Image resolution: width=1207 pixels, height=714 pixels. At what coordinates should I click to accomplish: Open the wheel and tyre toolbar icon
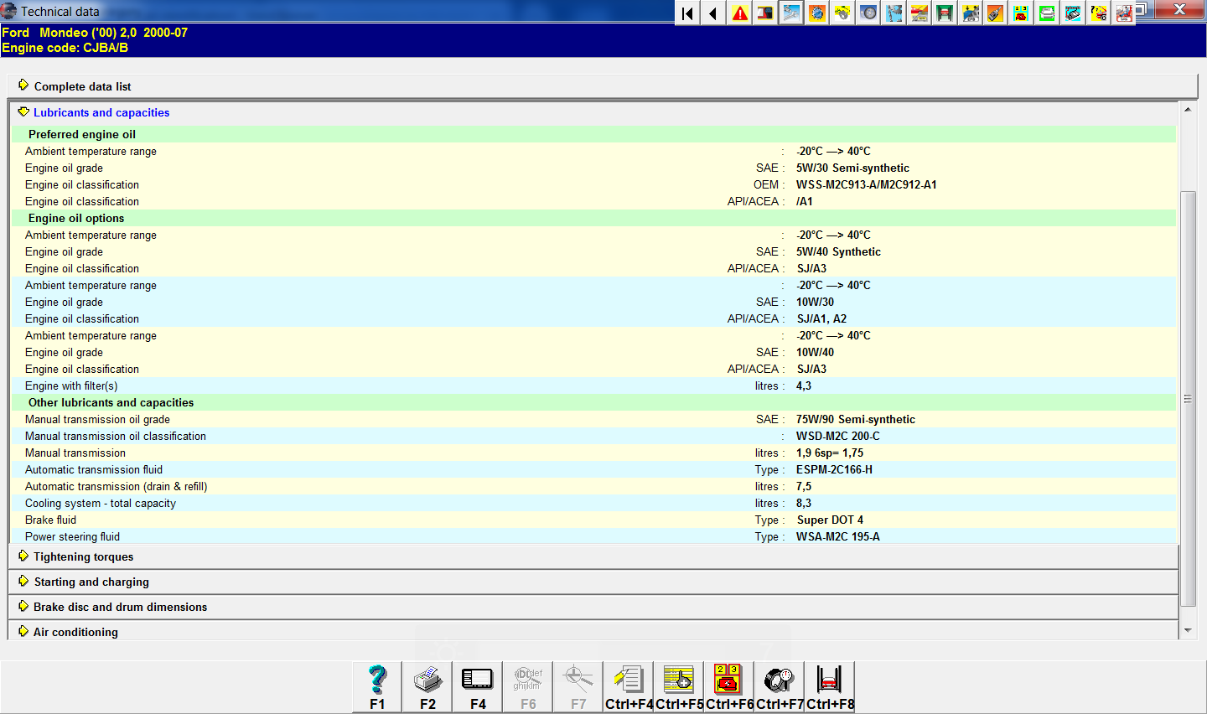point(868,13)
